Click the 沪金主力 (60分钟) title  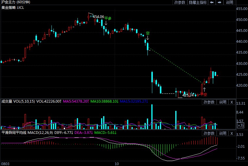(16, 2)
